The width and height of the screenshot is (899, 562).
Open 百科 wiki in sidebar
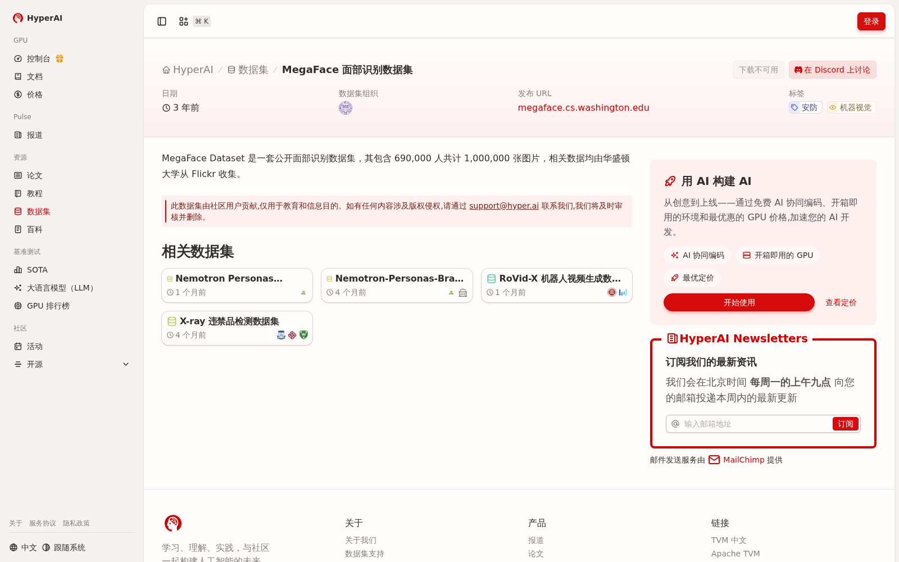point(72,229)
